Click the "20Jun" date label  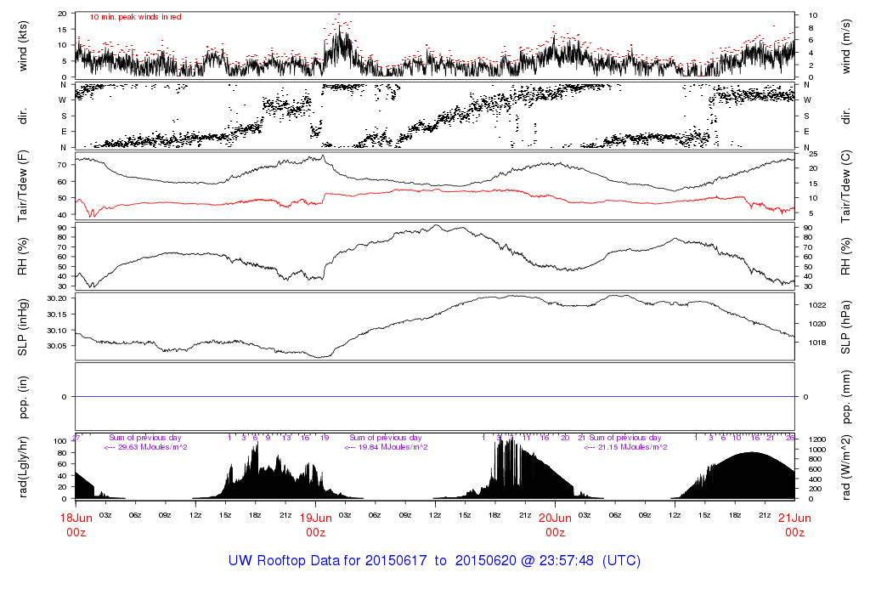tap(555, 518)
